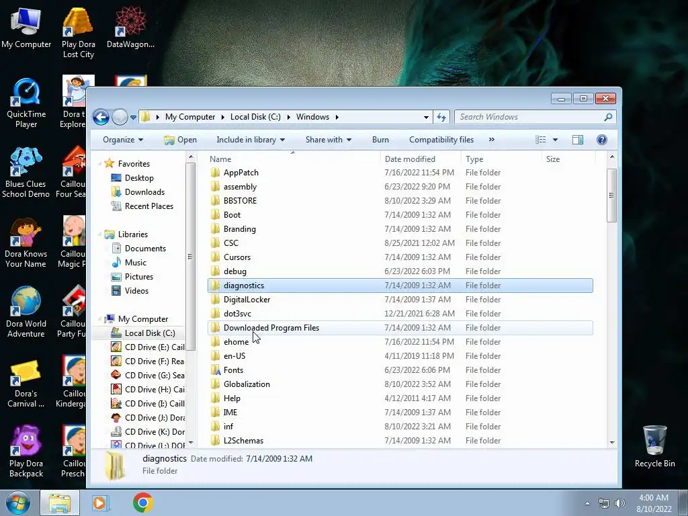688x516 pixels.
Task: Show hidden system tray icons arrow
Action: click(587, 503)
